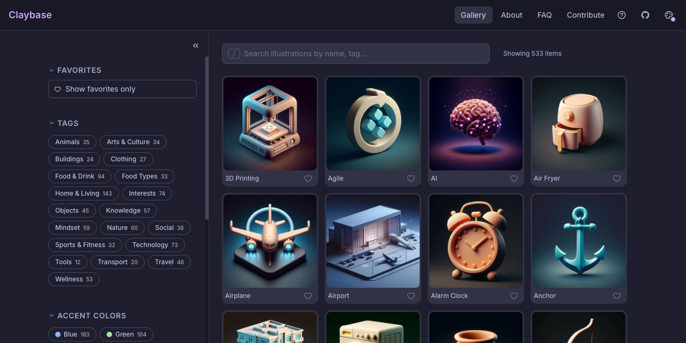Screen dimensions: 686x343
Task: Filter by Social tag
Action: [169, 228]
